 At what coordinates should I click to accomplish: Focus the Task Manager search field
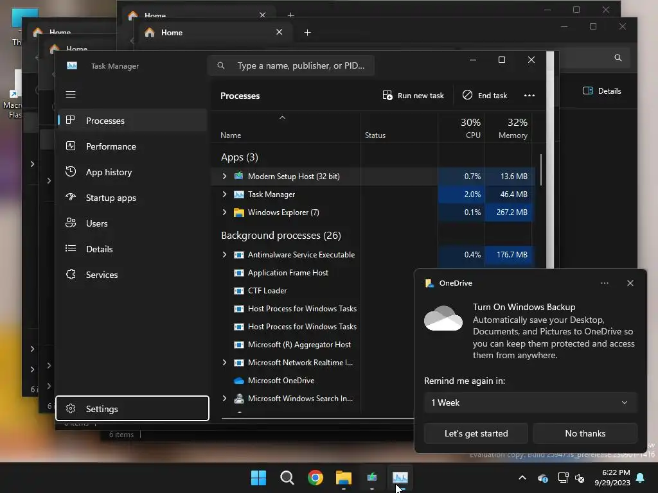point(291,66)
